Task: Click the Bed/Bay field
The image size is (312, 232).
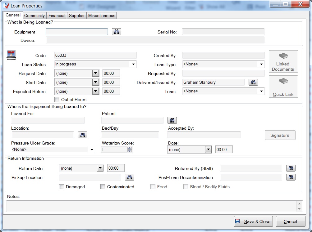Action: tap(130, 135)
